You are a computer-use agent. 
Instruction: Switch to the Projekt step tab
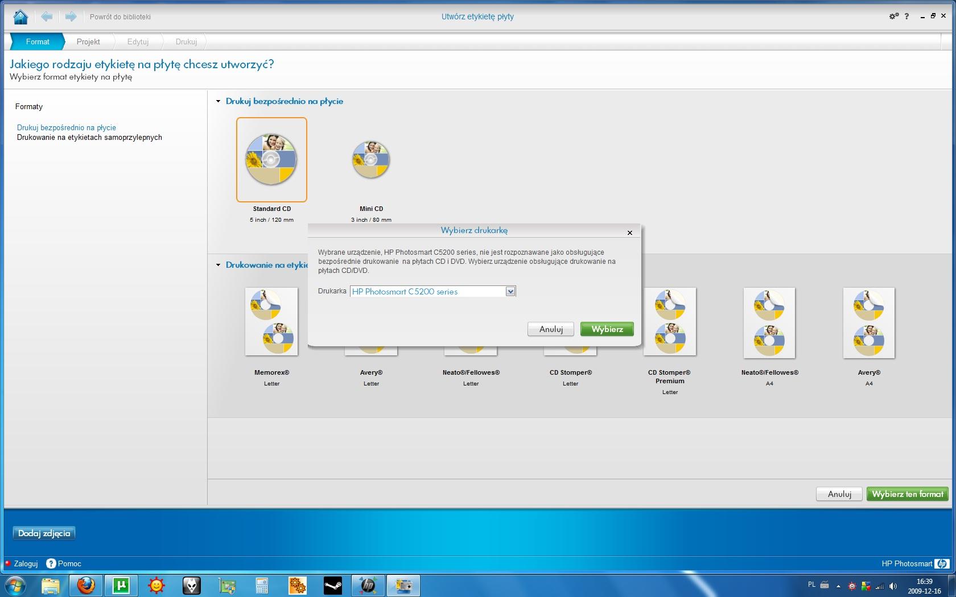(88, 42)
